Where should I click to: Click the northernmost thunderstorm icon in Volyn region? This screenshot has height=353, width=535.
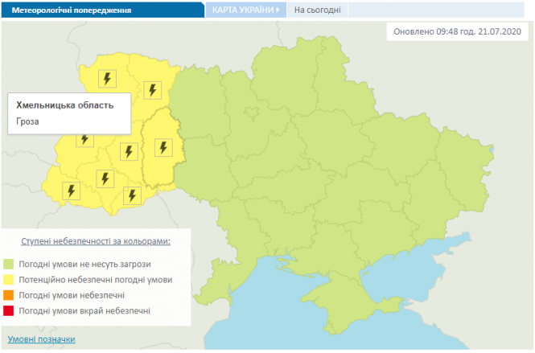click(x=107, y=78)
